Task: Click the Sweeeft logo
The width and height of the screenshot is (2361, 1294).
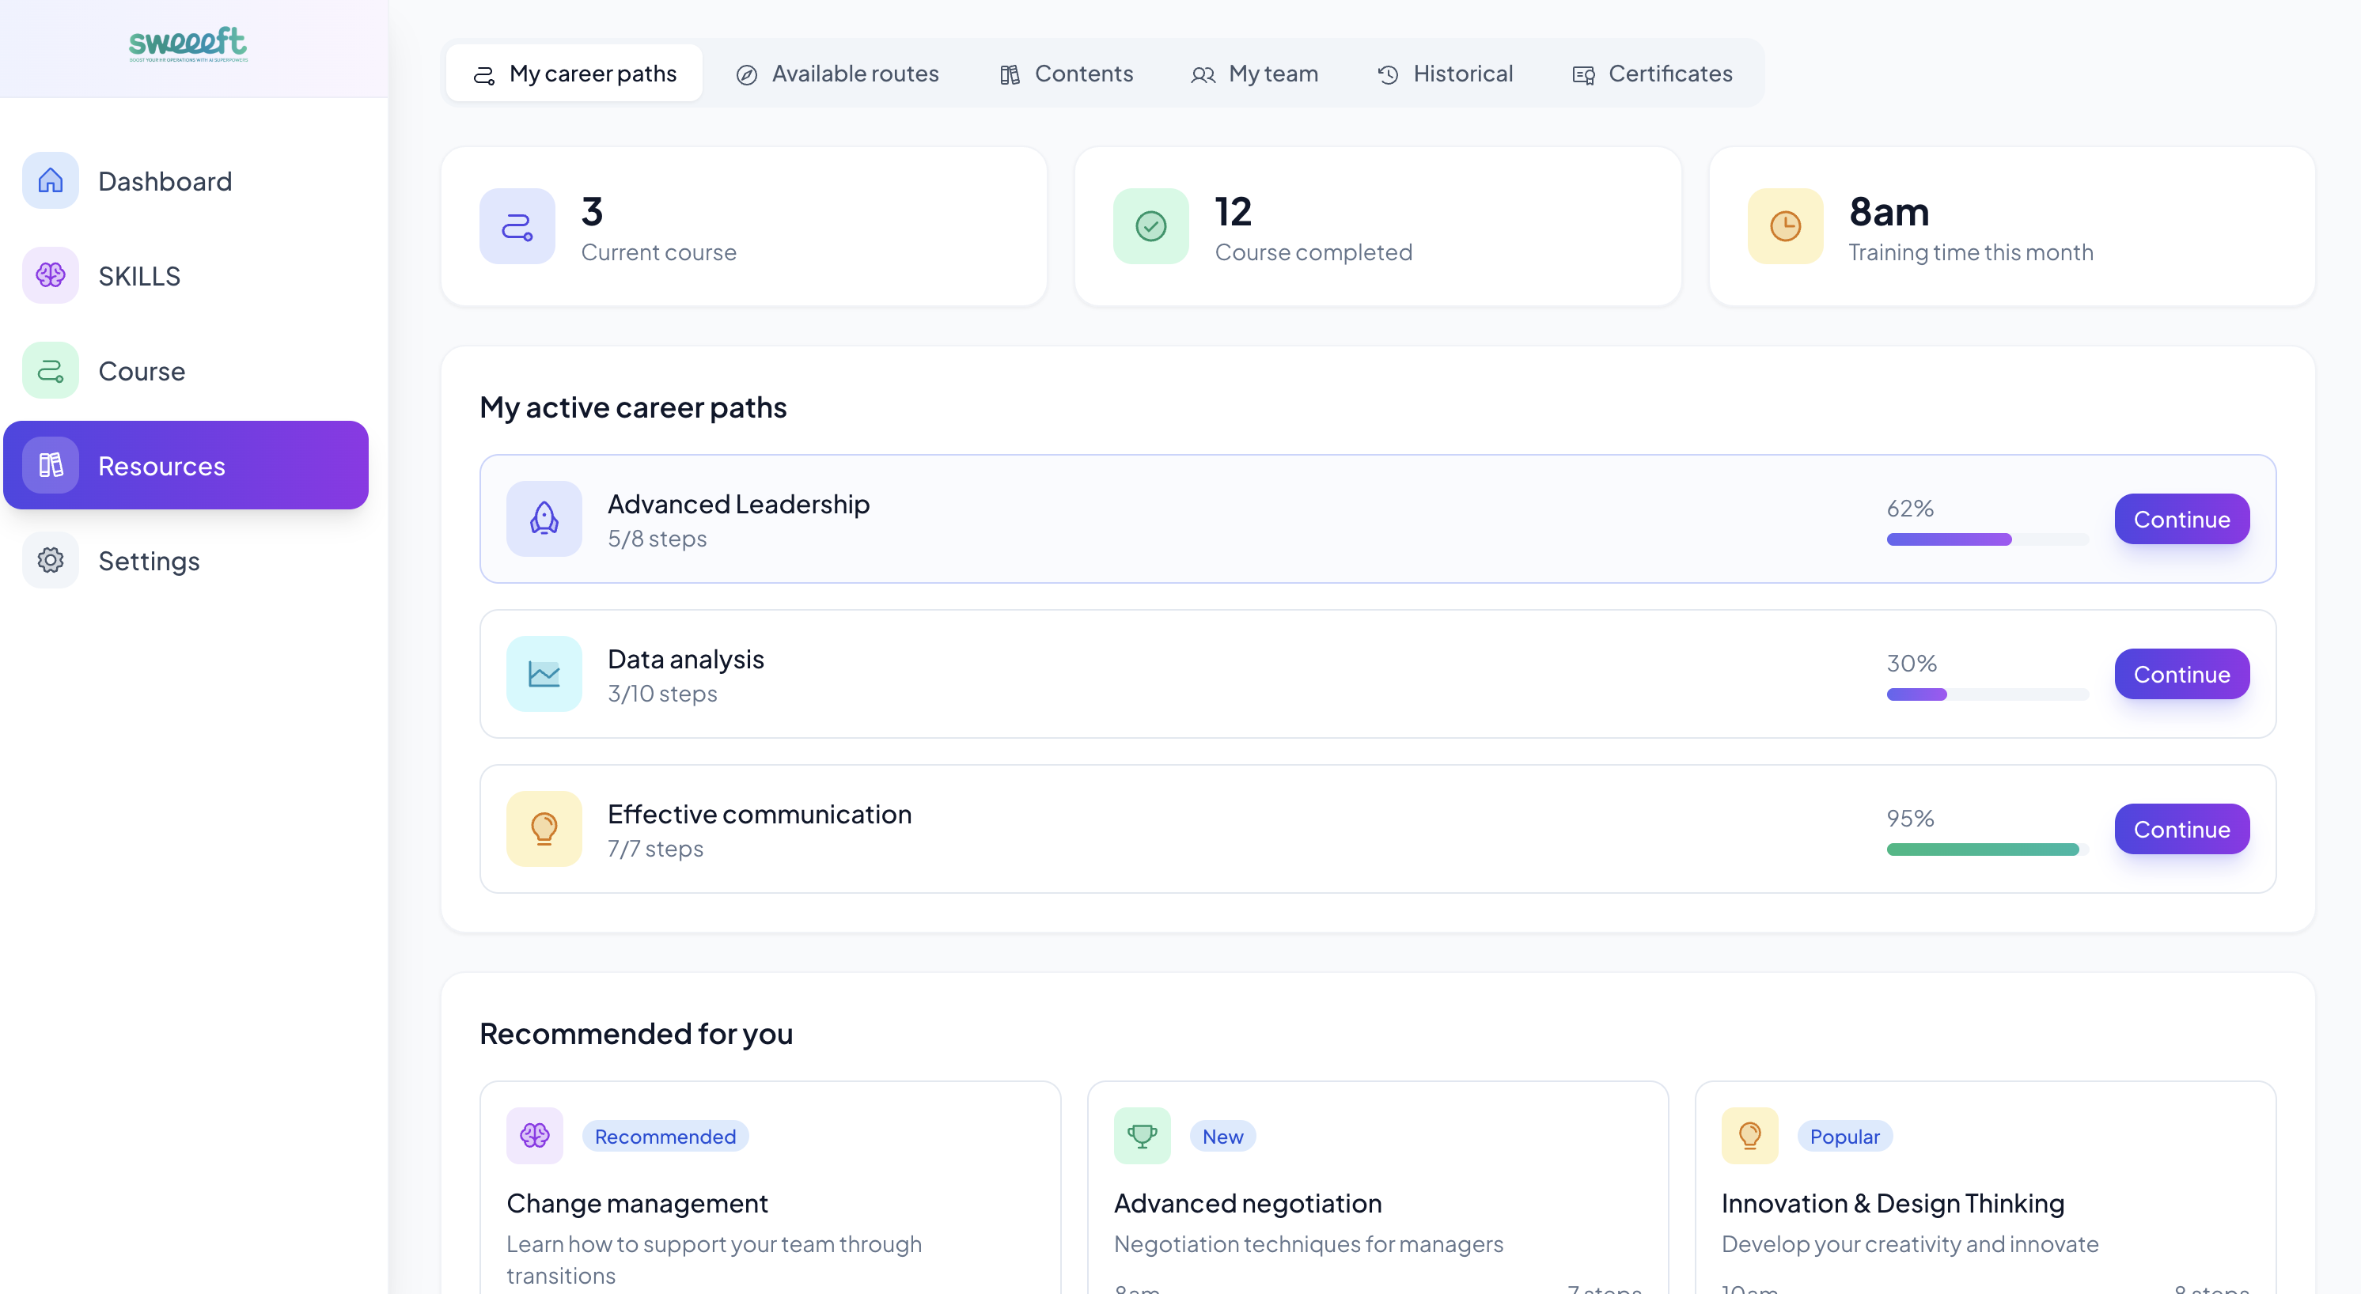Action: [x=188, y=43]
